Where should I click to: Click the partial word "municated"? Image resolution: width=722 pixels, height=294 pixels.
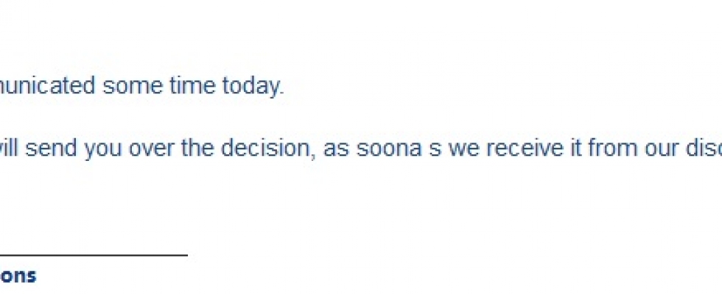(x=48, y=87)
